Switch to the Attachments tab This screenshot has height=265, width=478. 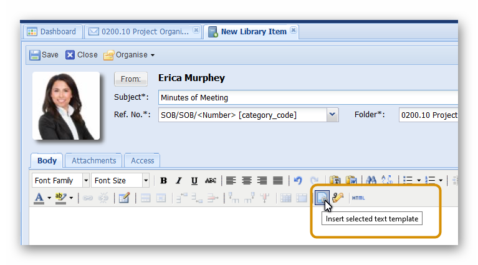coord(93,161)
